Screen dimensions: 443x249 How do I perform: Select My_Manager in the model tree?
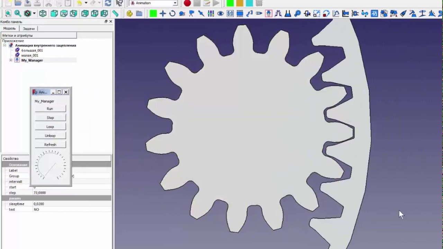32,60
